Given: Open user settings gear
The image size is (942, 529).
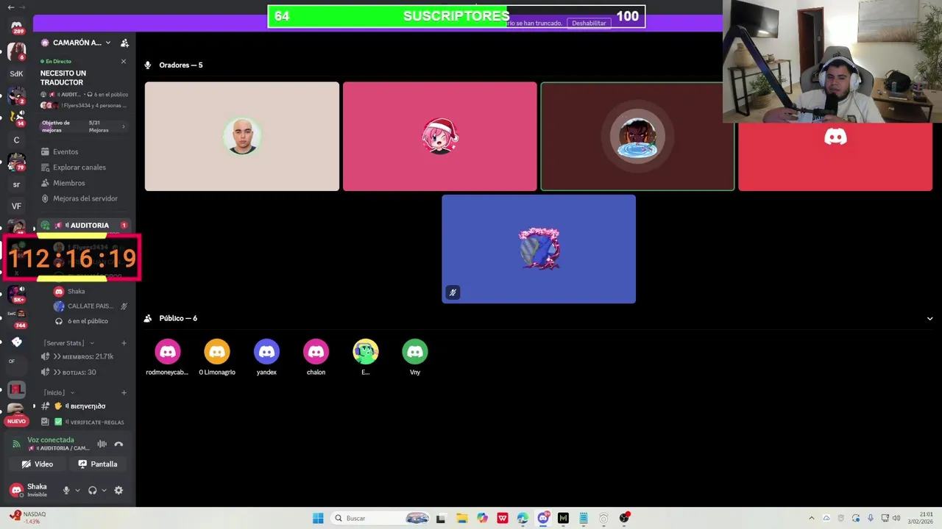Looking at the screenshot, I should [x=118, y=490].
